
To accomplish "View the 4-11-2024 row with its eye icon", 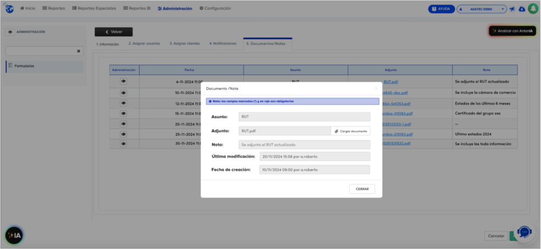I will point(124,81).
